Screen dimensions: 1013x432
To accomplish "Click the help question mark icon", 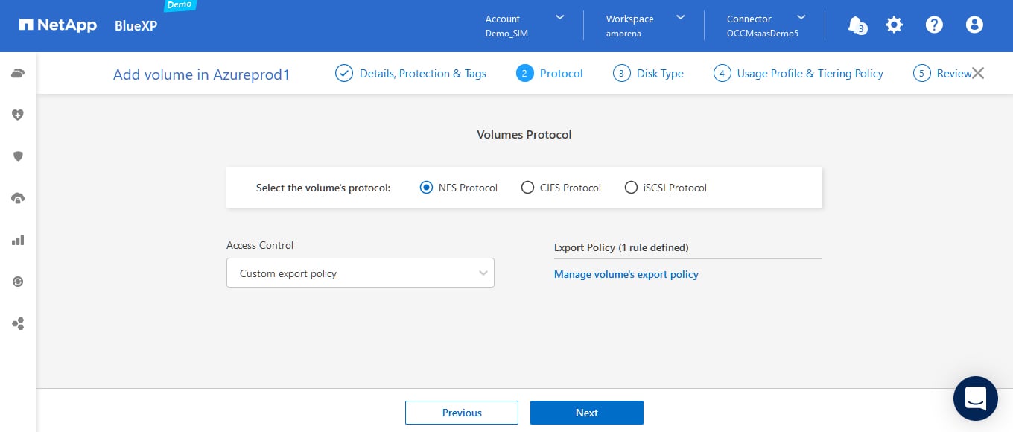I will coord(934,25).
